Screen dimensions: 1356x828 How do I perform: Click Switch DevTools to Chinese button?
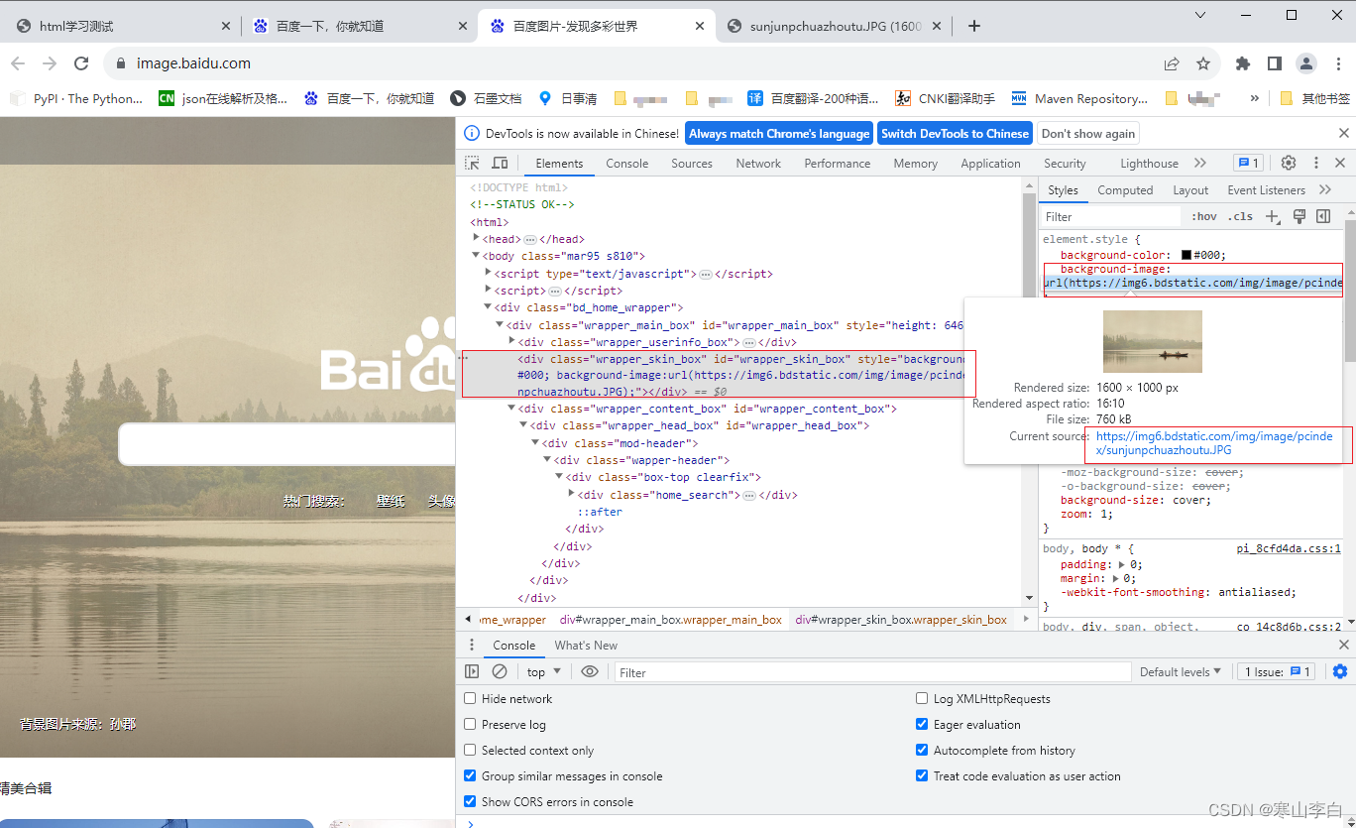point(955,133)
